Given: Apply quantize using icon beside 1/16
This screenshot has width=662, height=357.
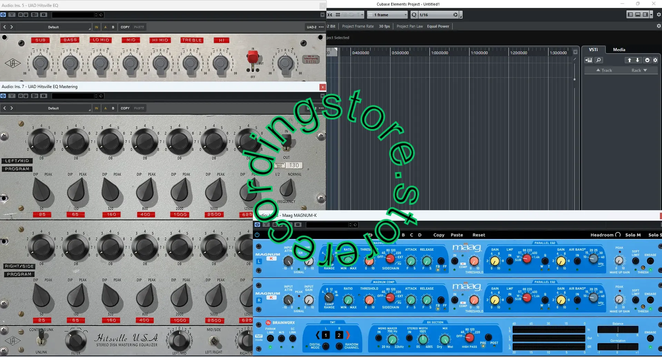Looking at the screenshot, I should [x=456, y=15].
